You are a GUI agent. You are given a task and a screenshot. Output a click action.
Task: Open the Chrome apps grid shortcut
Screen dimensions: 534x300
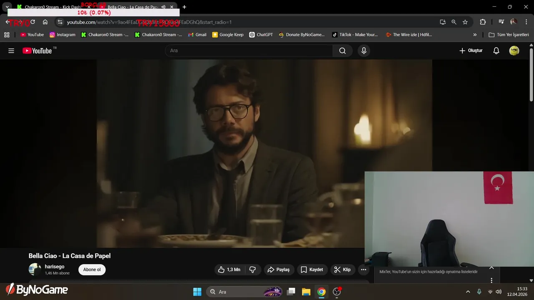click(x=7, y=35)
